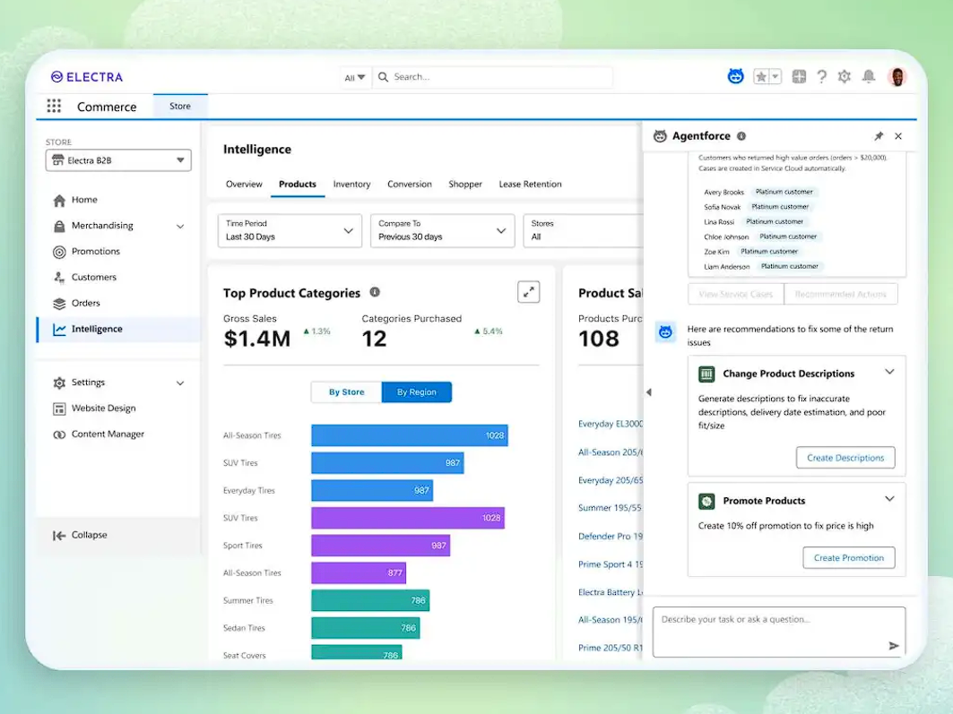Expand the Merchandising chevron
The image size is (953, 714).
click(x=180, y=227)
